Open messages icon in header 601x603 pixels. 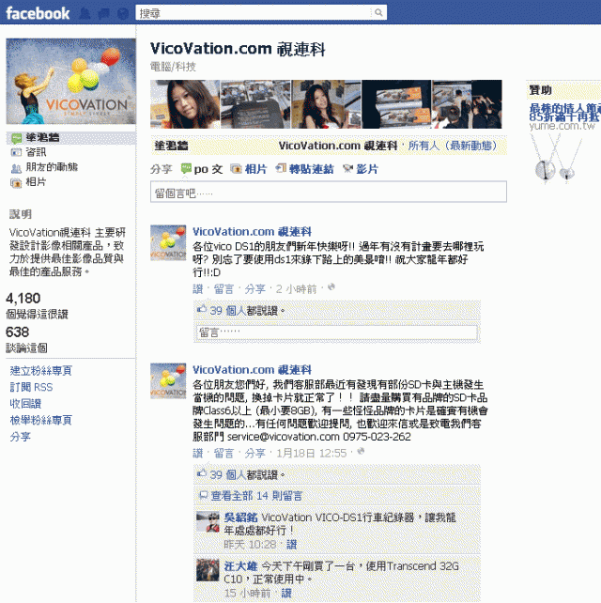pyautogui.click(x=104, y=14)
